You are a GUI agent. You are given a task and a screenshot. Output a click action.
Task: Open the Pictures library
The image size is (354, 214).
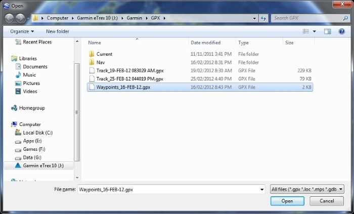click(27, 83)
